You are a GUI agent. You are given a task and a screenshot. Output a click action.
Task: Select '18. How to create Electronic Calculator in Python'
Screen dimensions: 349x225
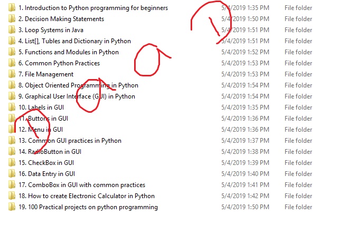pos(87,196)
